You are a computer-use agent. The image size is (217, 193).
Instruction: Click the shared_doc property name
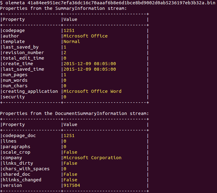pyautogui.click(x=17, y=174)
